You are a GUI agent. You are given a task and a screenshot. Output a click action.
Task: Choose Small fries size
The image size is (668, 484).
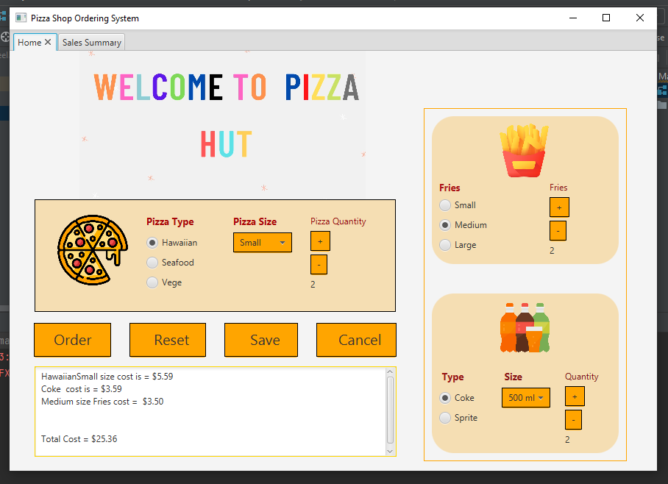point(445,205)
